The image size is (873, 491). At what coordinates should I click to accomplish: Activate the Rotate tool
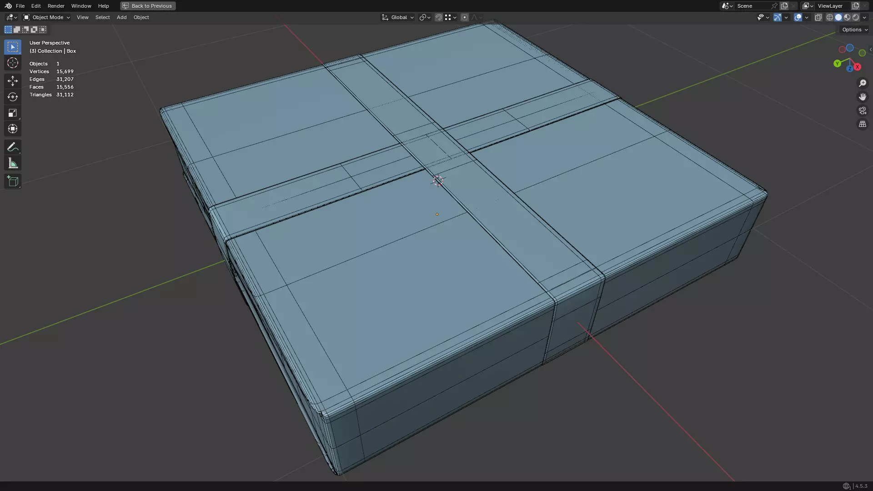[12, 97]
